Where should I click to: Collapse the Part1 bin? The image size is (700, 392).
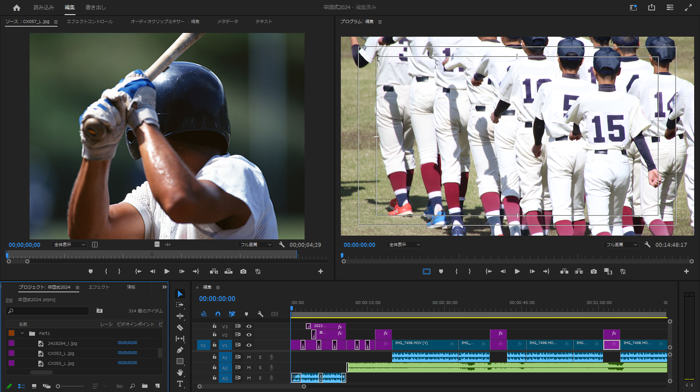[x=22, y=333]
